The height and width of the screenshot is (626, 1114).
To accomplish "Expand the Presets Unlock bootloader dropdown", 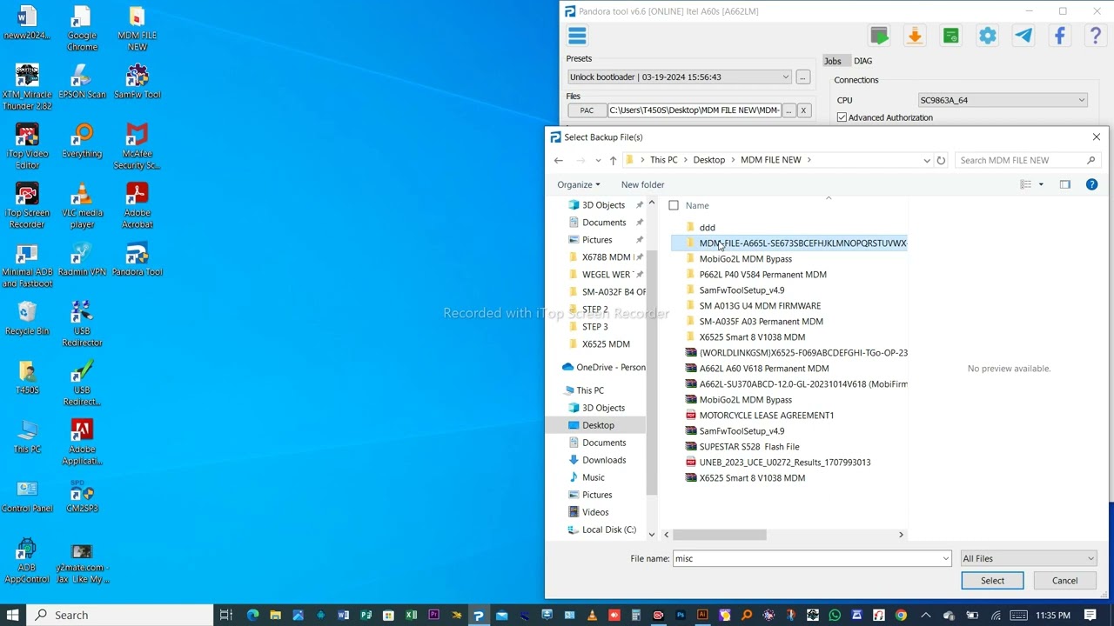I will tap(785, 77).
